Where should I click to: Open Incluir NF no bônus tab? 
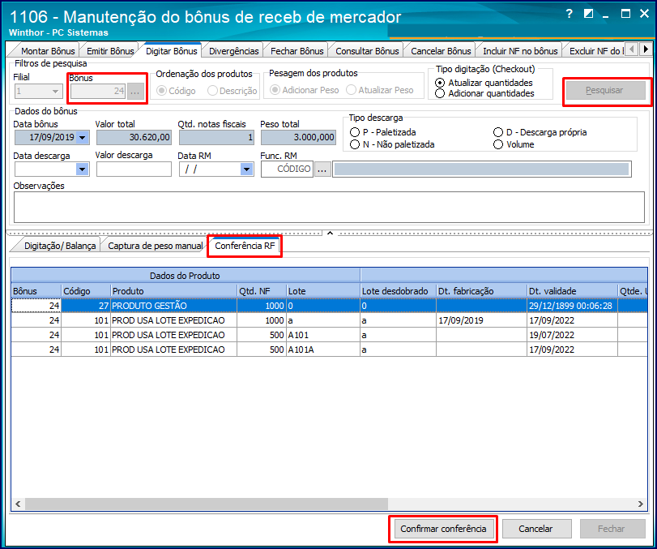tap(520, 51)
